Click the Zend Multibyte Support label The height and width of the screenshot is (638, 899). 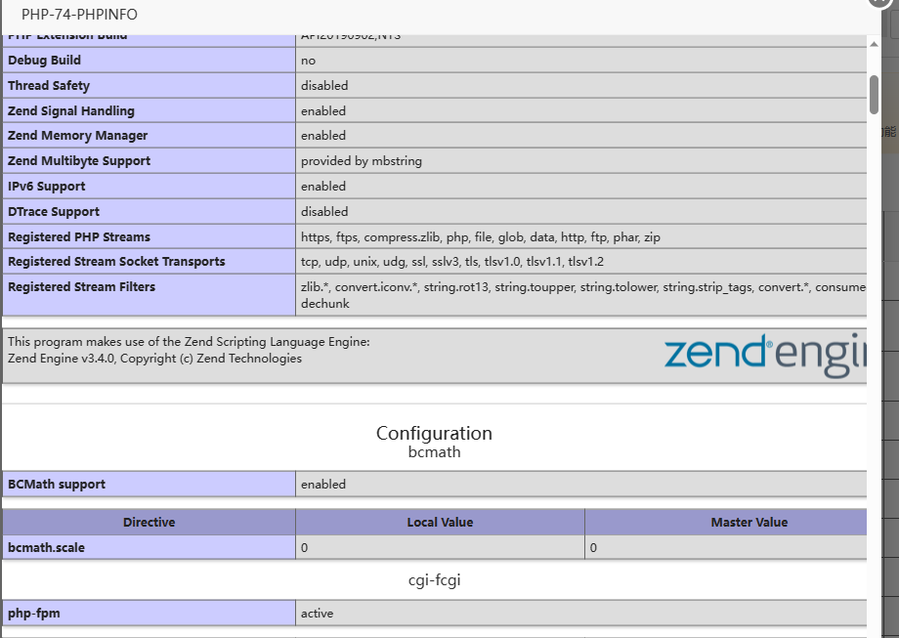tap(79, 161)
